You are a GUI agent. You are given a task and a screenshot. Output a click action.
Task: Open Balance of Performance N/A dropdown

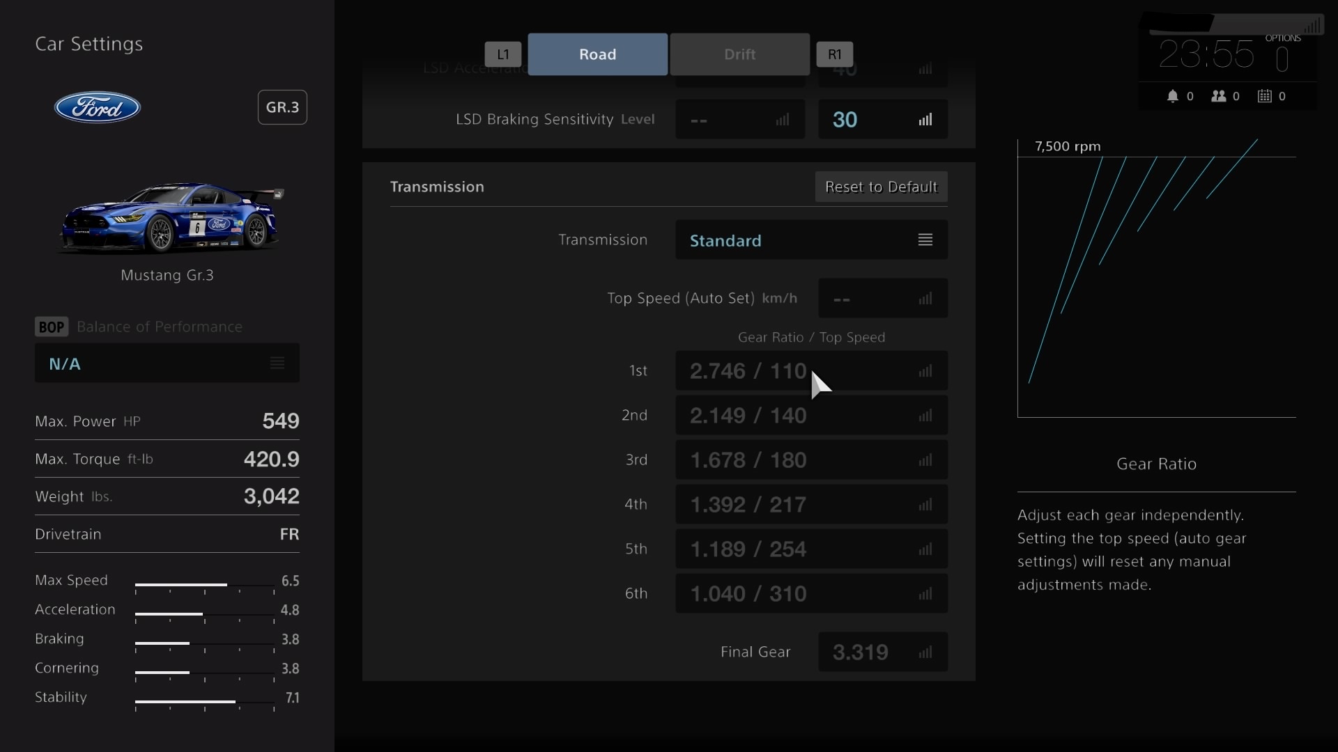tap(167, 363)
